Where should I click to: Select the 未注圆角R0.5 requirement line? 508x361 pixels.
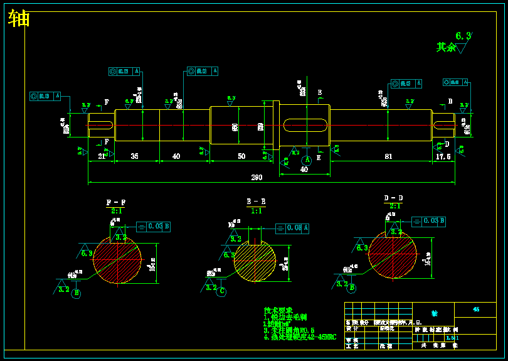click(x=289, y=330)
